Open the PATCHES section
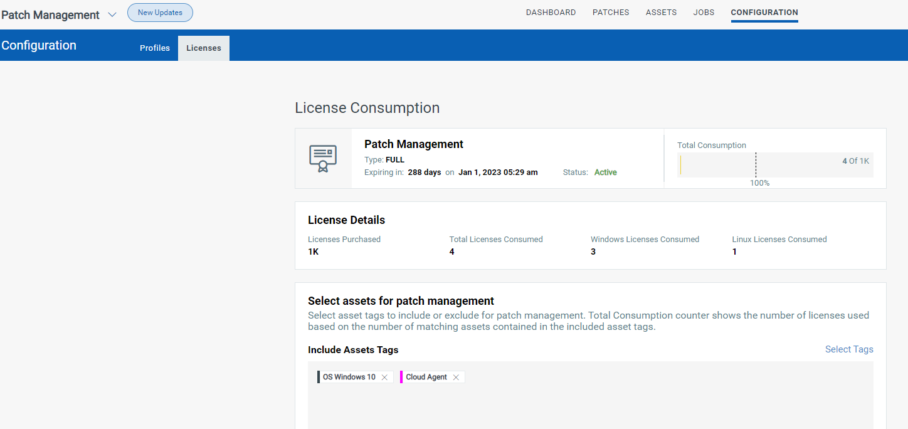The image size is (908, 429). coord(610,12)
